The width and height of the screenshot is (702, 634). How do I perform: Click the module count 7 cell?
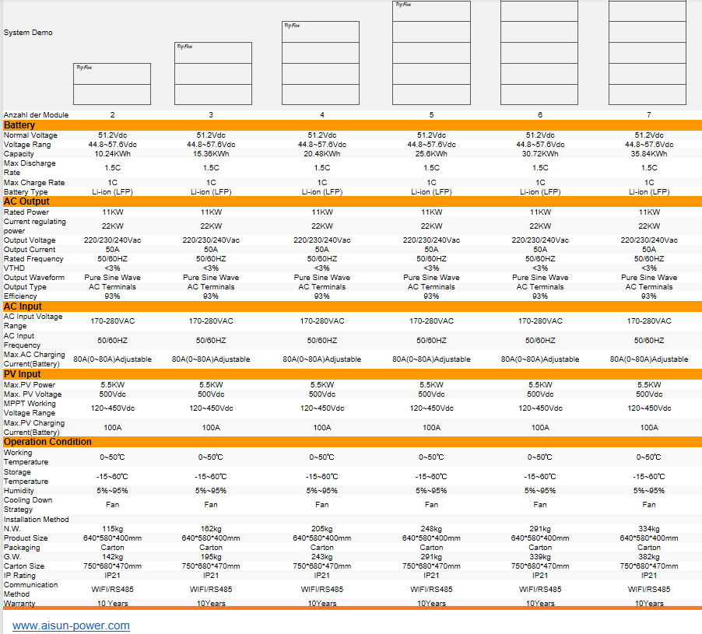pos(649,115)
